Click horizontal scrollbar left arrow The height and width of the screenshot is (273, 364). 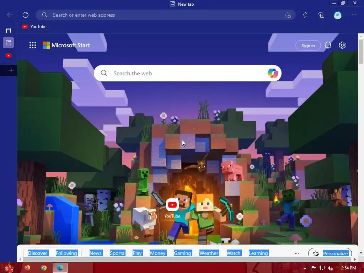[20, 259]
